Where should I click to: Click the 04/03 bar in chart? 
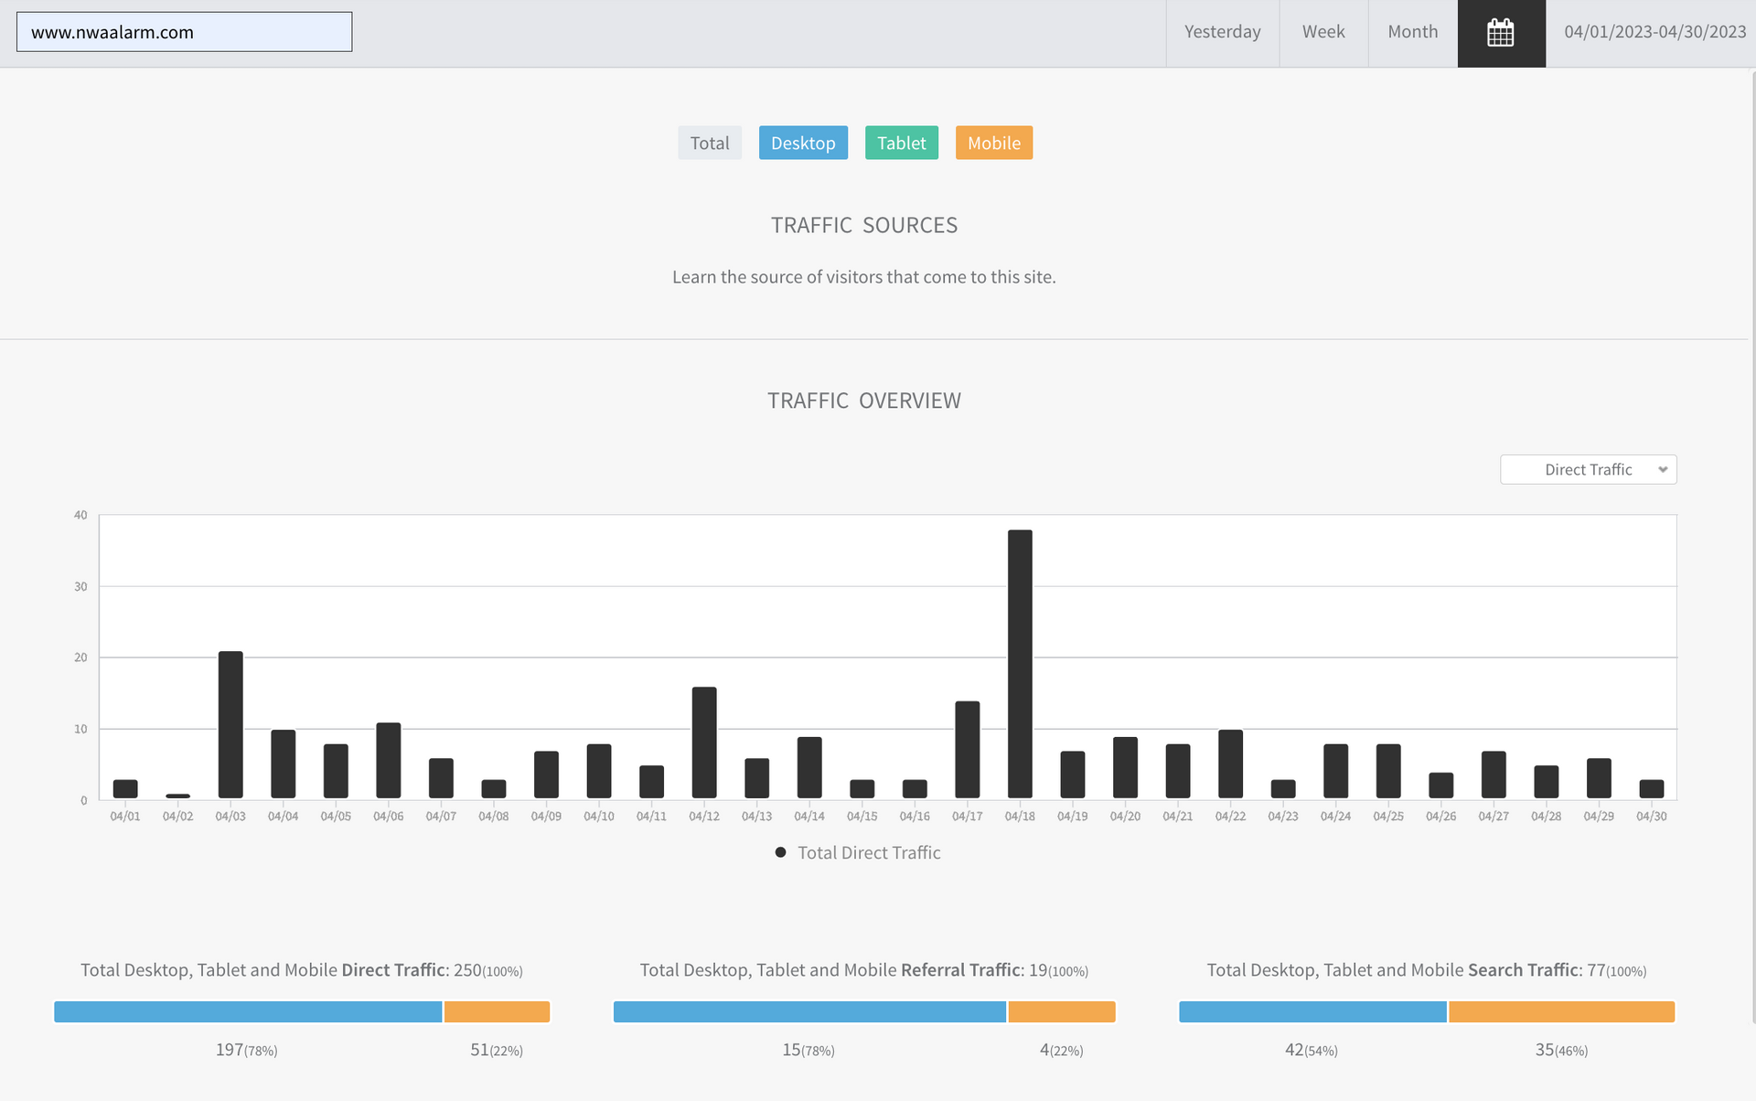(x=230, y=724)
